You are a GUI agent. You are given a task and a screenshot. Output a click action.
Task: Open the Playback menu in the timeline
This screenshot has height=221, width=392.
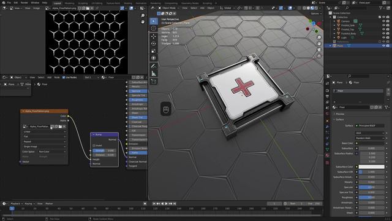click(17, 204)
